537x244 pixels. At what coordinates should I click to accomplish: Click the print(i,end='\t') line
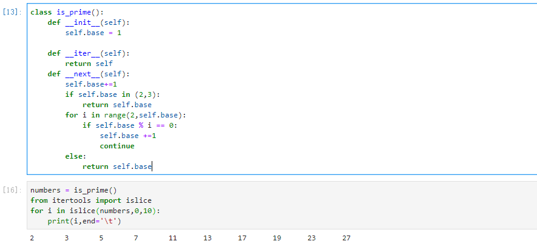point(84,221)
